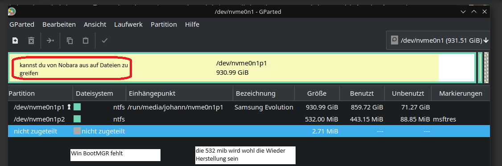Click the resize/move partition arrow icon
Image resolution: width=502 pixels, height=166 pixels.
50,40
